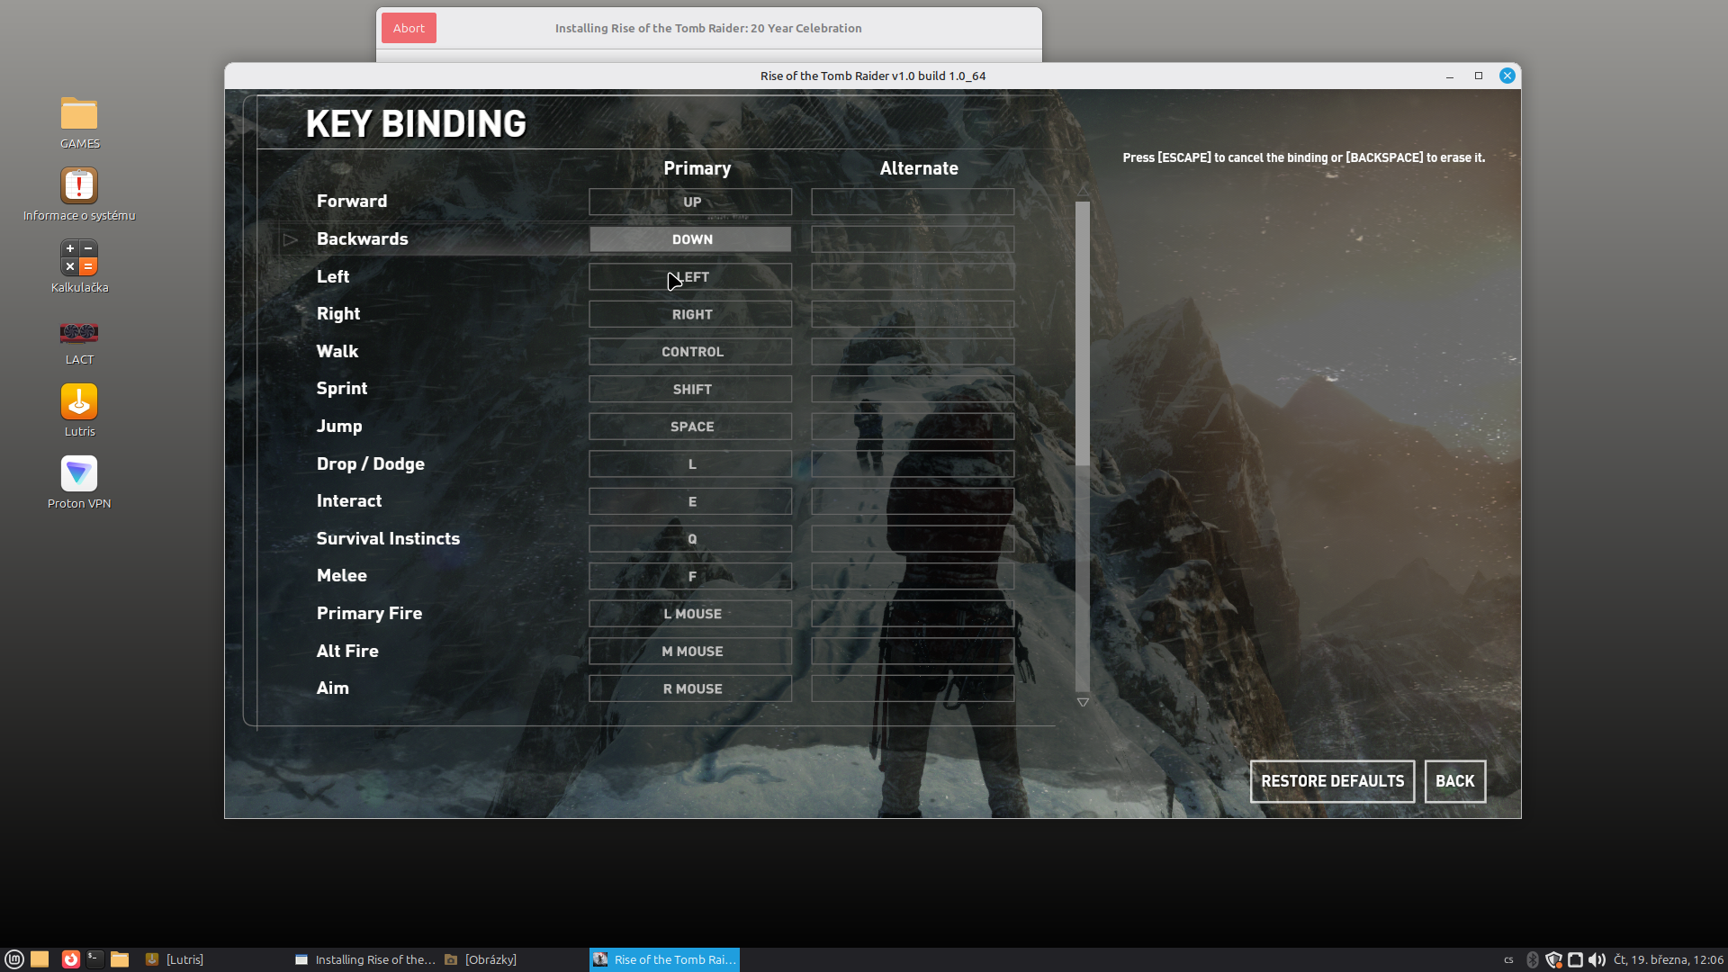1728x972 pixels.
Task: Select the Jump primary binding SPACE
Action: (690, 427)
